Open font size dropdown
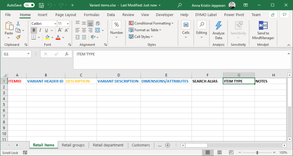The height and width of the screenshot is (156, 293). coord(68,24)
